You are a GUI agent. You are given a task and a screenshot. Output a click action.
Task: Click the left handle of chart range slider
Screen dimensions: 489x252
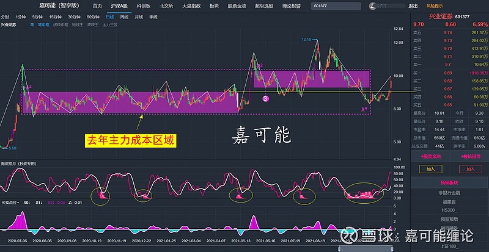[x=339, y=248]
